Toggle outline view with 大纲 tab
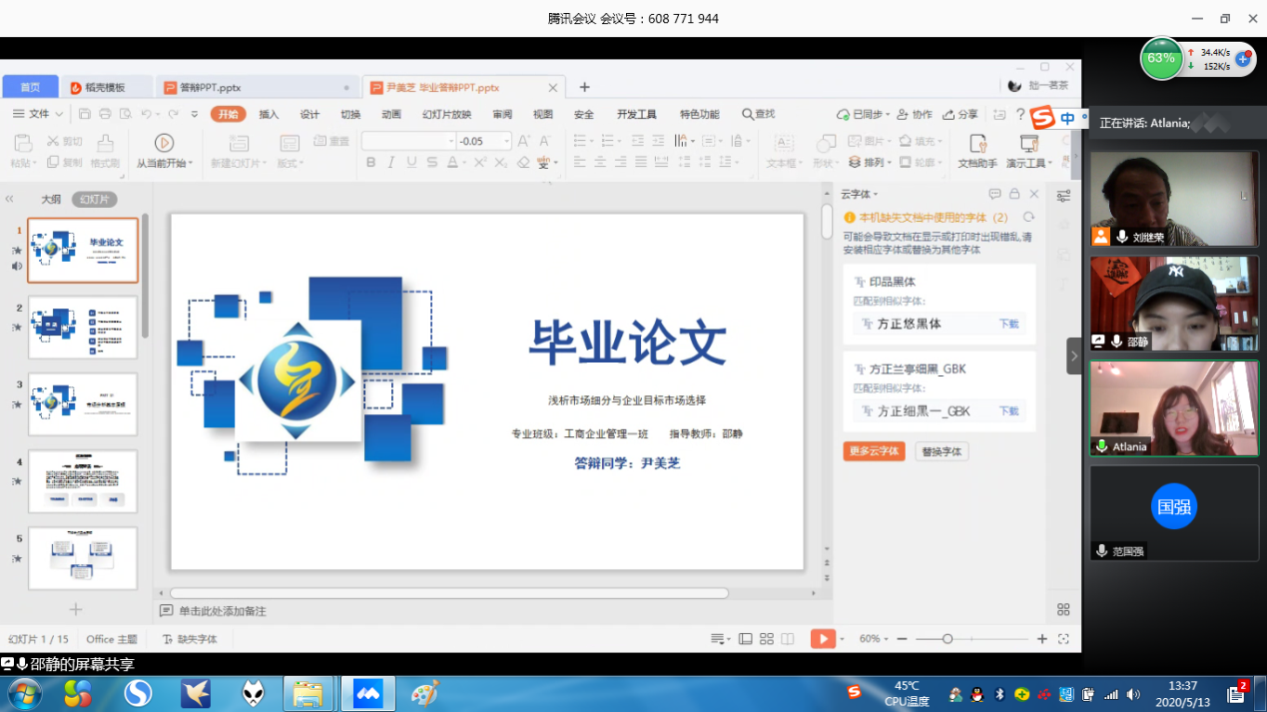 [x=51, y=200]
